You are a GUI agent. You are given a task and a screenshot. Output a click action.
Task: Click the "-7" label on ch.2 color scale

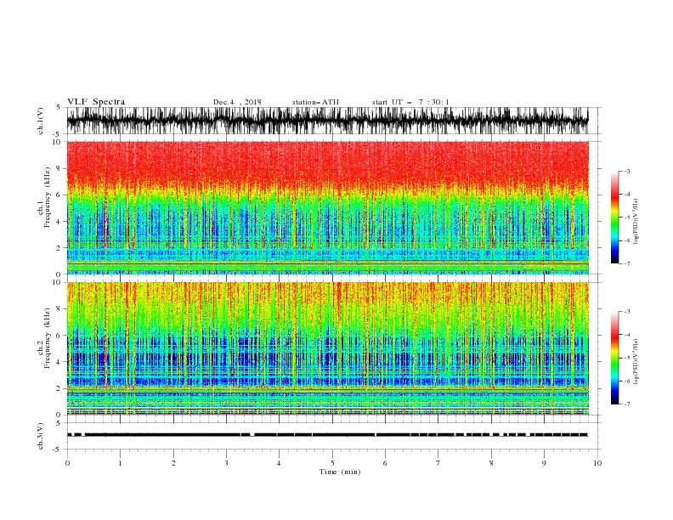tap(626, 404)
